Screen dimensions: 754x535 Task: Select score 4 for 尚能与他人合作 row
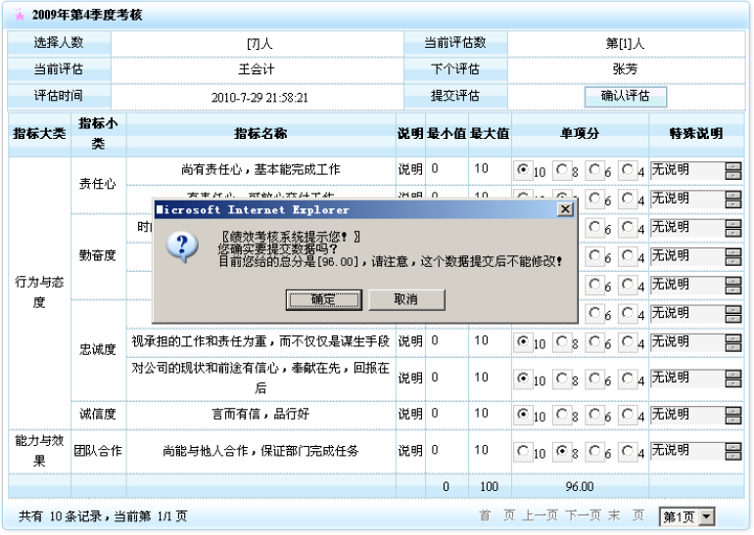[x=628, y=451]
